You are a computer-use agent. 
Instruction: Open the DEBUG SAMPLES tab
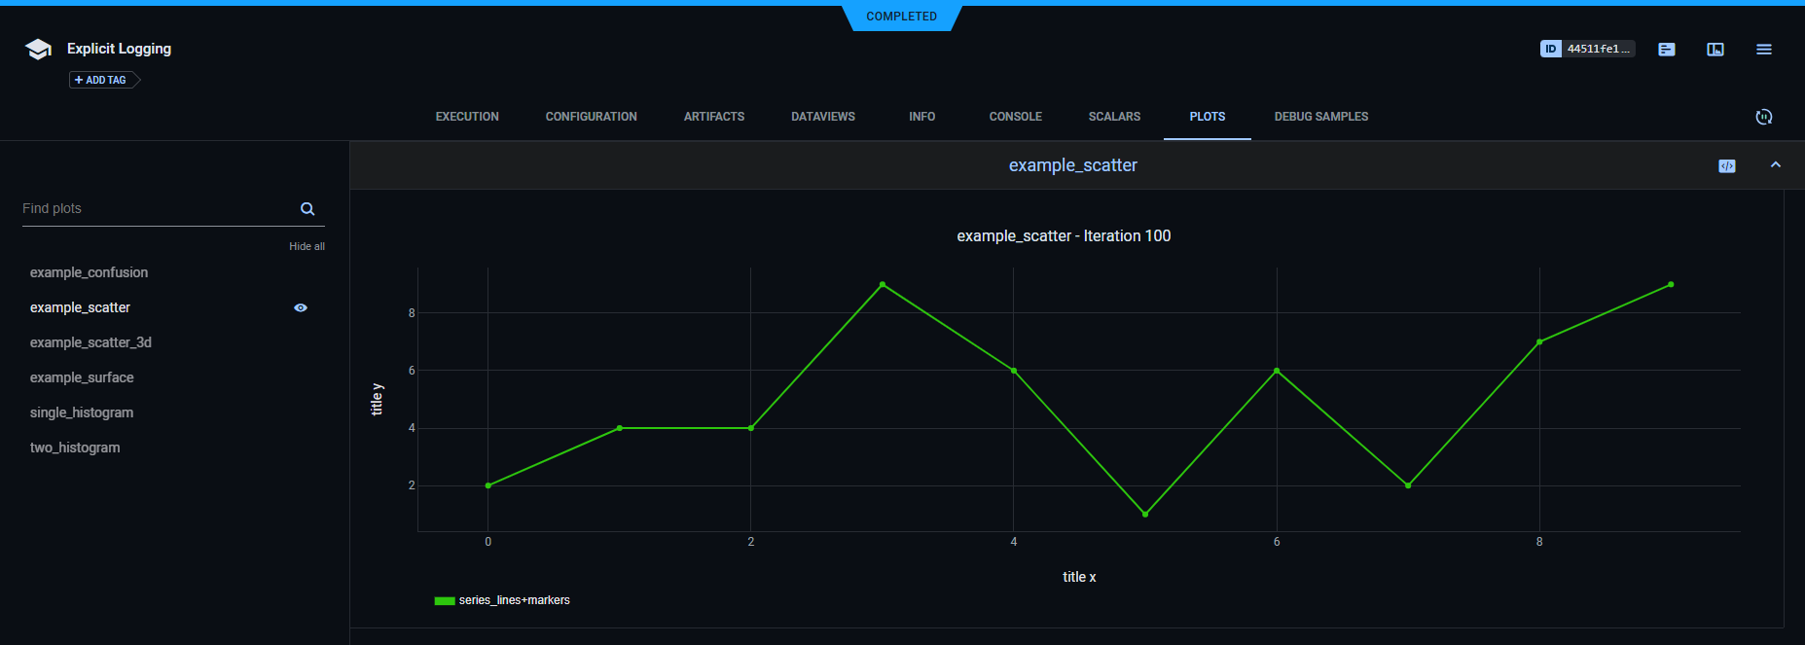click(x=1320, y=117)
